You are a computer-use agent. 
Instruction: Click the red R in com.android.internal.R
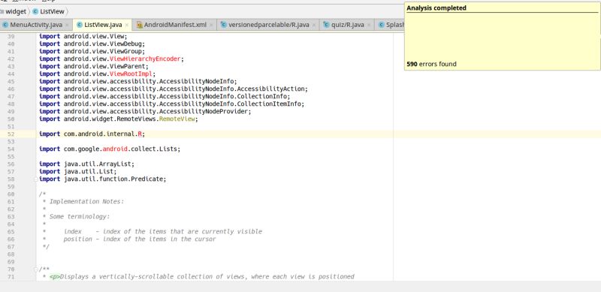(140, 134)
